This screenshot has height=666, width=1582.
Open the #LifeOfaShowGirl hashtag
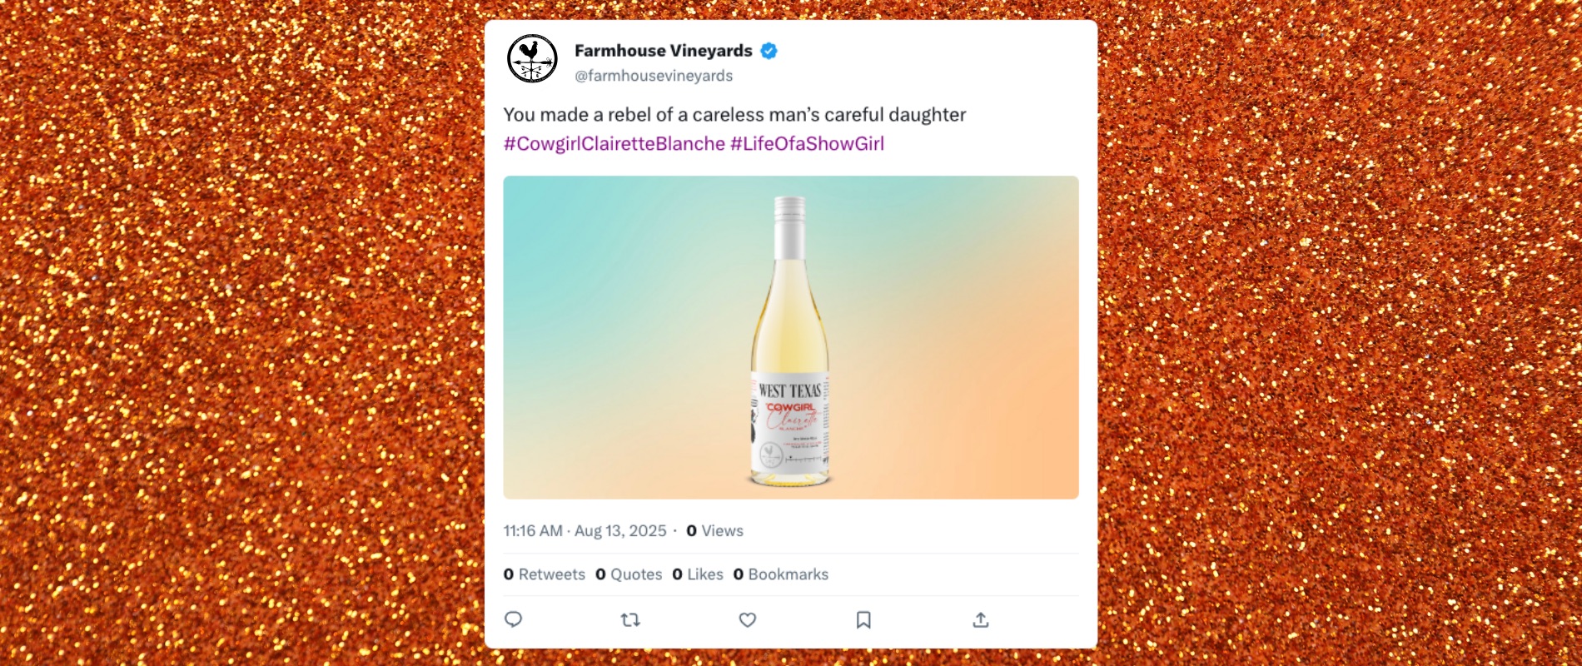[x=807, y=143]
